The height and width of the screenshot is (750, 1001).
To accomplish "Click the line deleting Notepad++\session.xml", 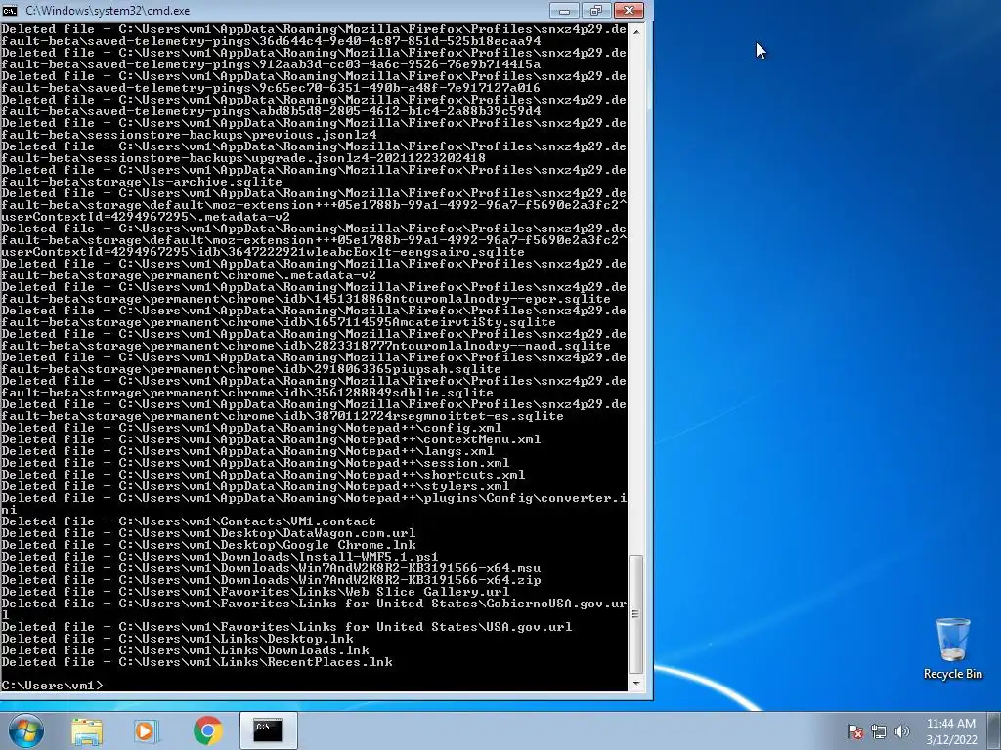I will click(255, 463).
